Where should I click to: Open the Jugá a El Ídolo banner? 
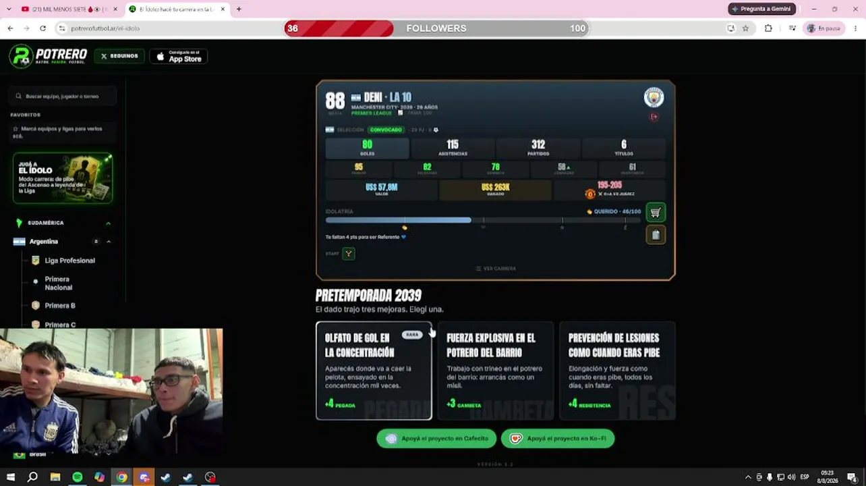click(x=63, y=178)
